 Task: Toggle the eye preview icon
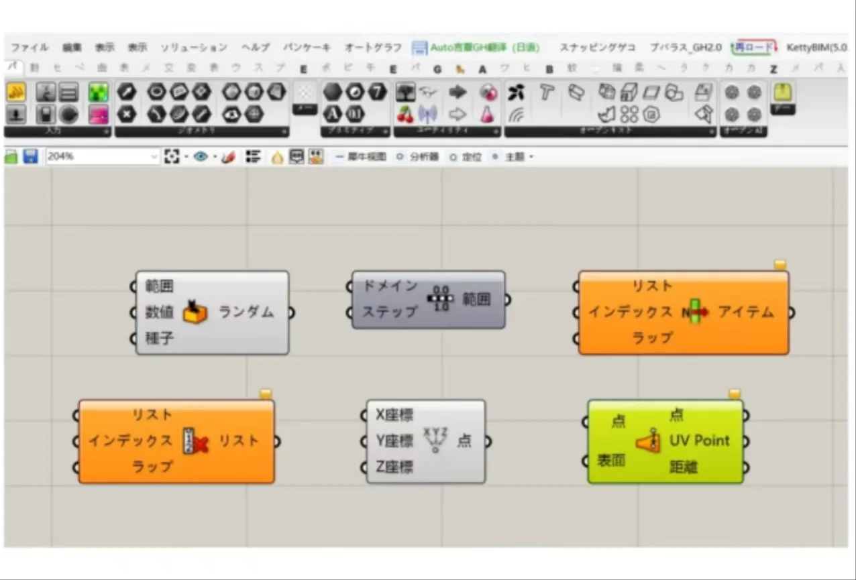click(x=201, y=157)
